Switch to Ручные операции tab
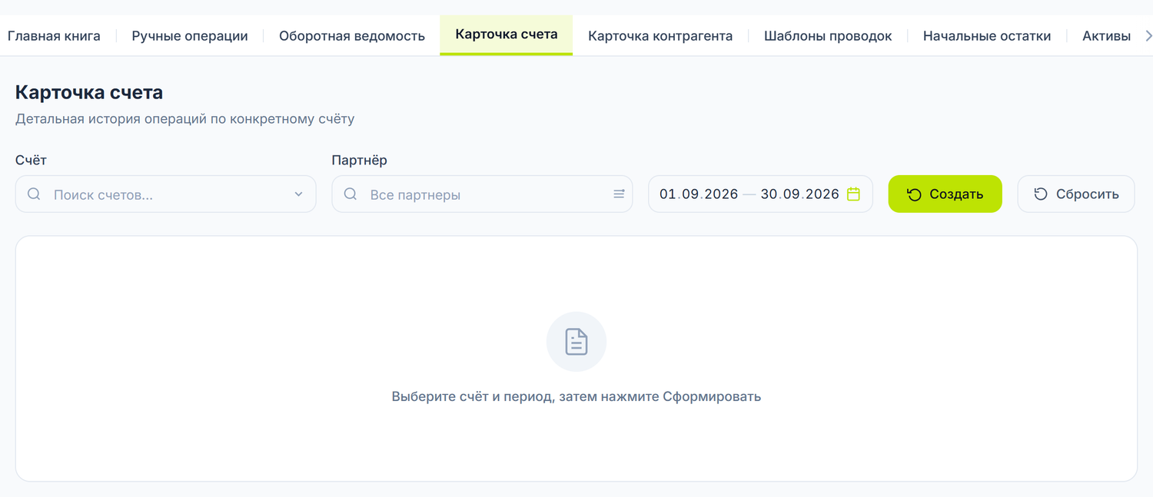The image size is (1153, 497). [190, 35]
